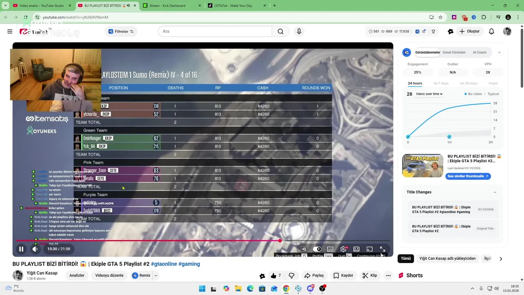
Task: Start voice search with microphone icon
Action: [299, 32]
